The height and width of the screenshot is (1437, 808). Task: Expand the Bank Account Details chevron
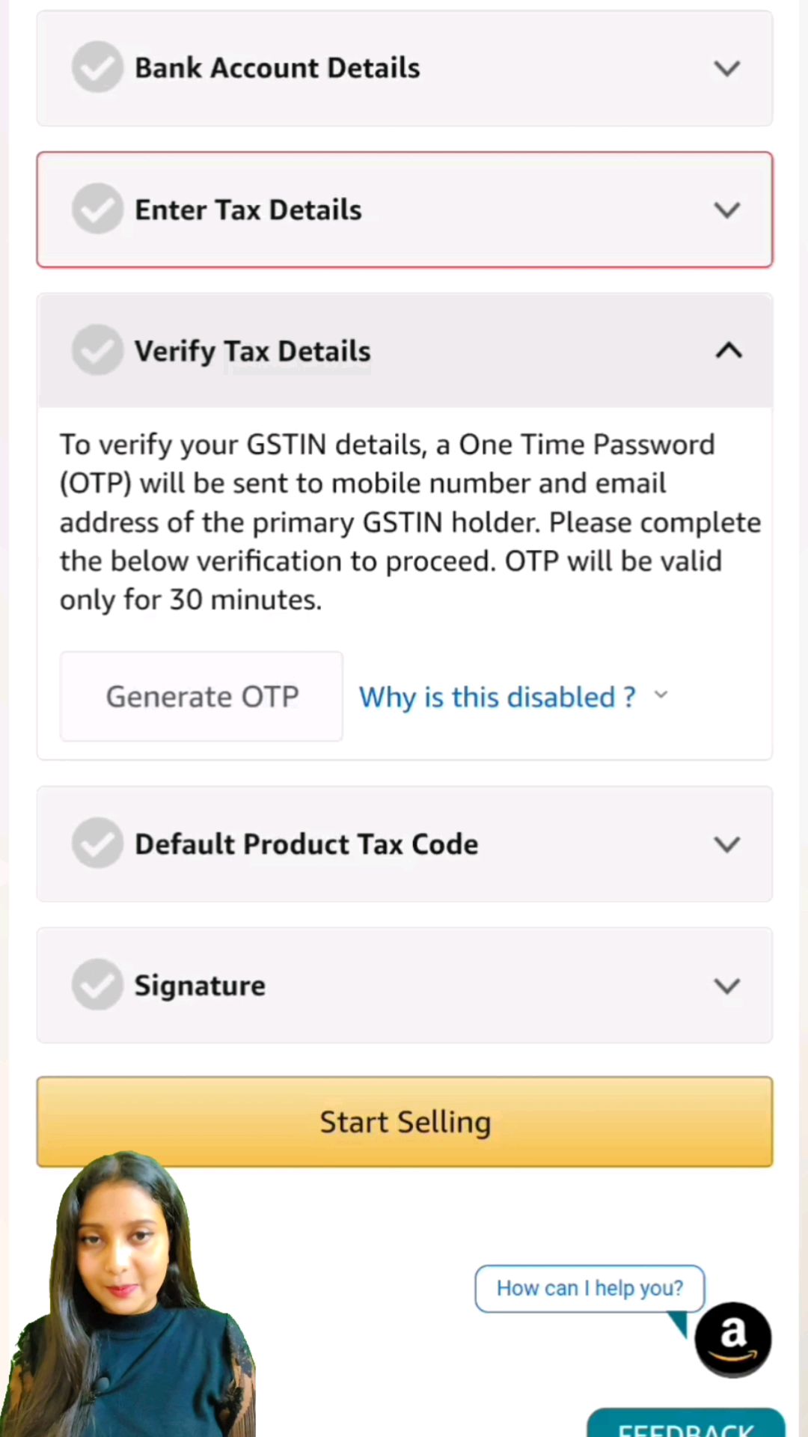point(727,69)
